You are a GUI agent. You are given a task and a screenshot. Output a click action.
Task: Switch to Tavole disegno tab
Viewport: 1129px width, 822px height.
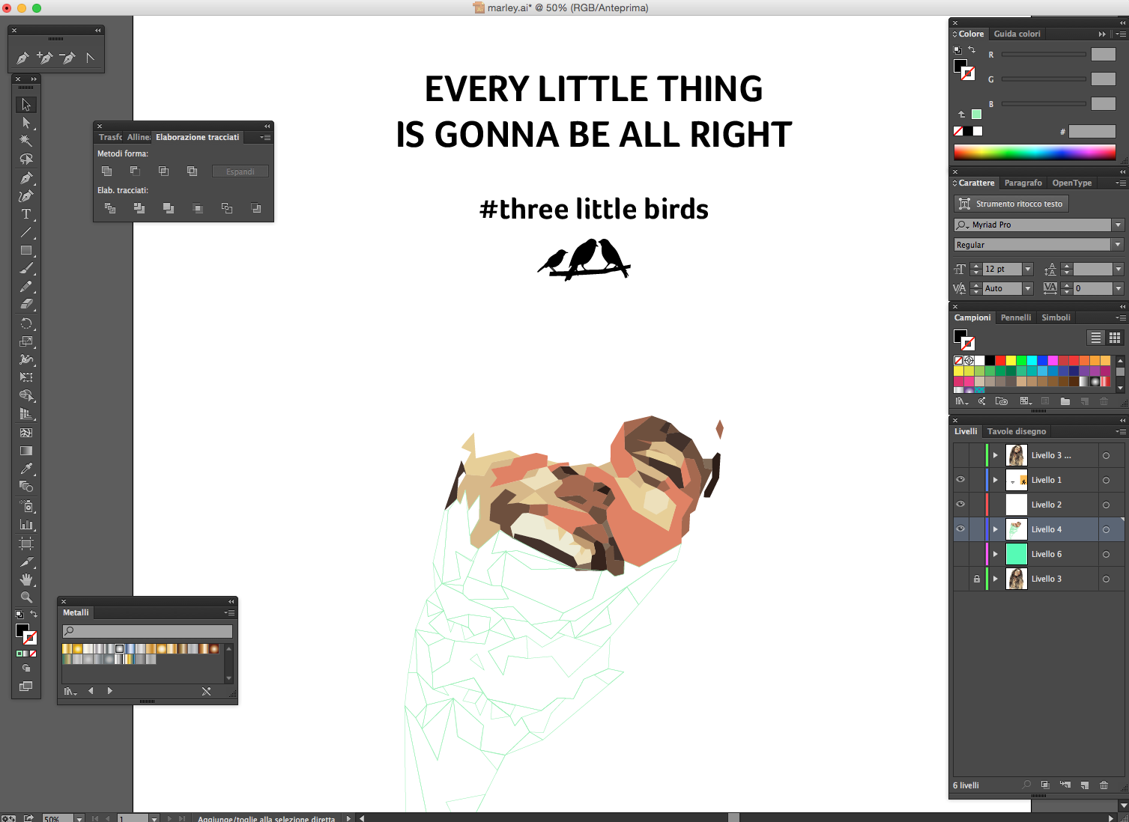click(1016, 431)
